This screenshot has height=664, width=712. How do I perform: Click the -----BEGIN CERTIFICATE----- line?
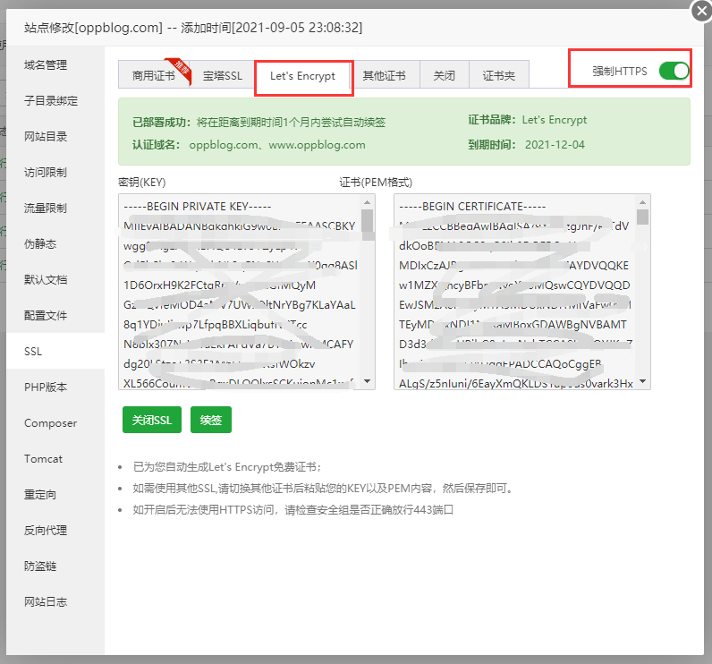(472, 206)
